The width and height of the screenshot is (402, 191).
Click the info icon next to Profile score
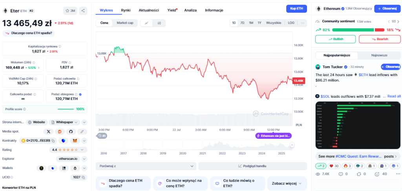[x=24, y=109]
